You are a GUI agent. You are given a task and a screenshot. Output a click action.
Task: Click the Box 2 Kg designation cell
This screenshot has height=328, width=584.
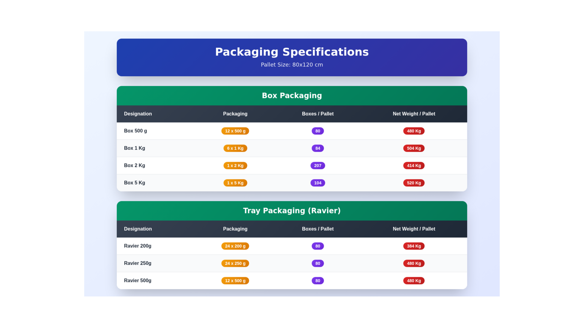point(134,166)
